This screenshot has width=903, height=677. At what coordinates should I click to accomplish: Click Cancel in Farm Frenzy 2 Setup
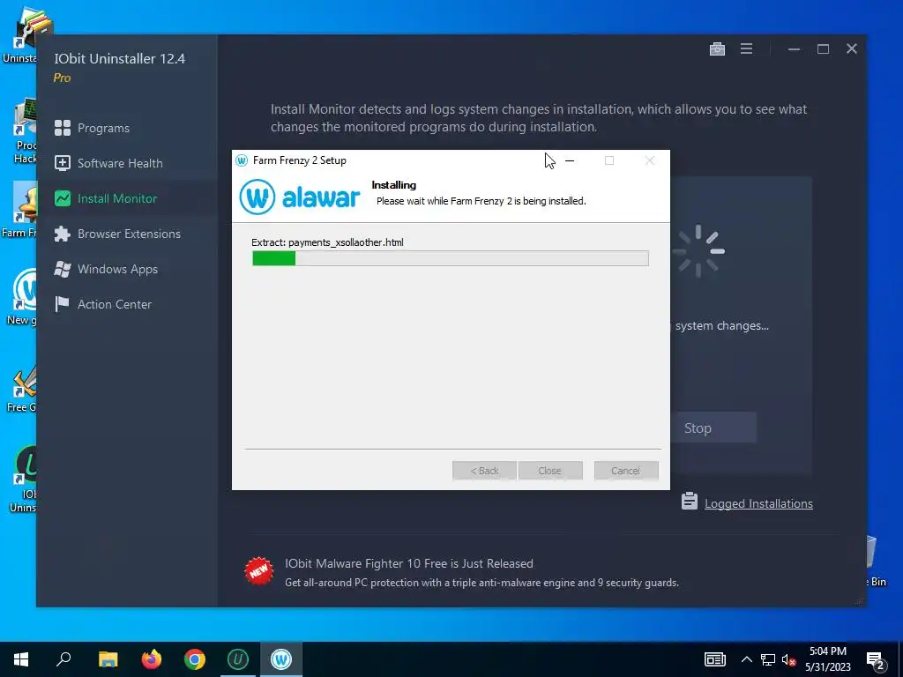pyautogui.click(x=626, y=471)
